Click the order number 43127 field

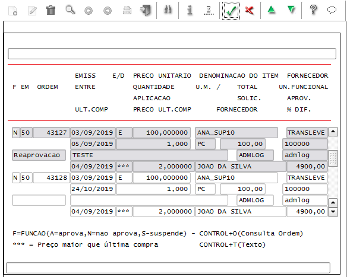click(51, 133)
